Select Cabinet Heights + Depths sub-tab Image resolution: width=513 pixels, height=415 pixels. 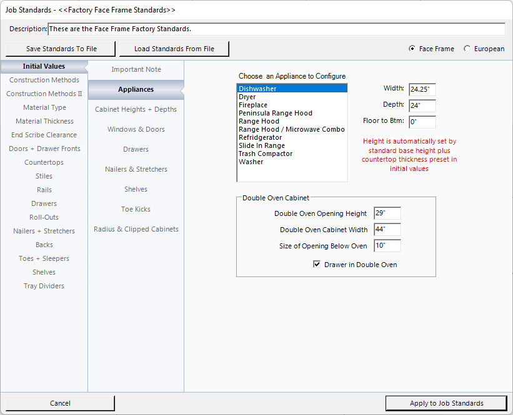pos(136,109)
